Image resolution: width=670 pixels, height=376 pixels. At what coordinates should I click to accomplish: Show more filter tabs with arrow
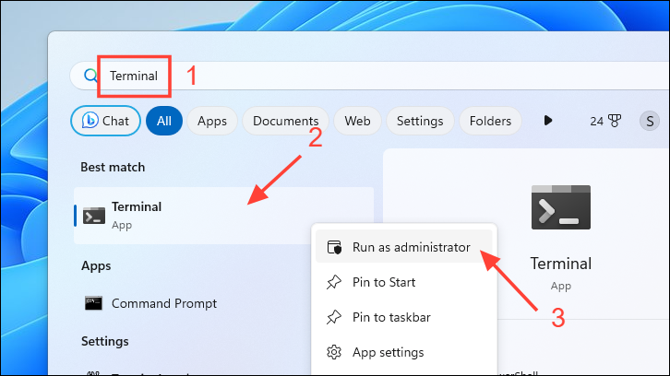pos(548,121)
